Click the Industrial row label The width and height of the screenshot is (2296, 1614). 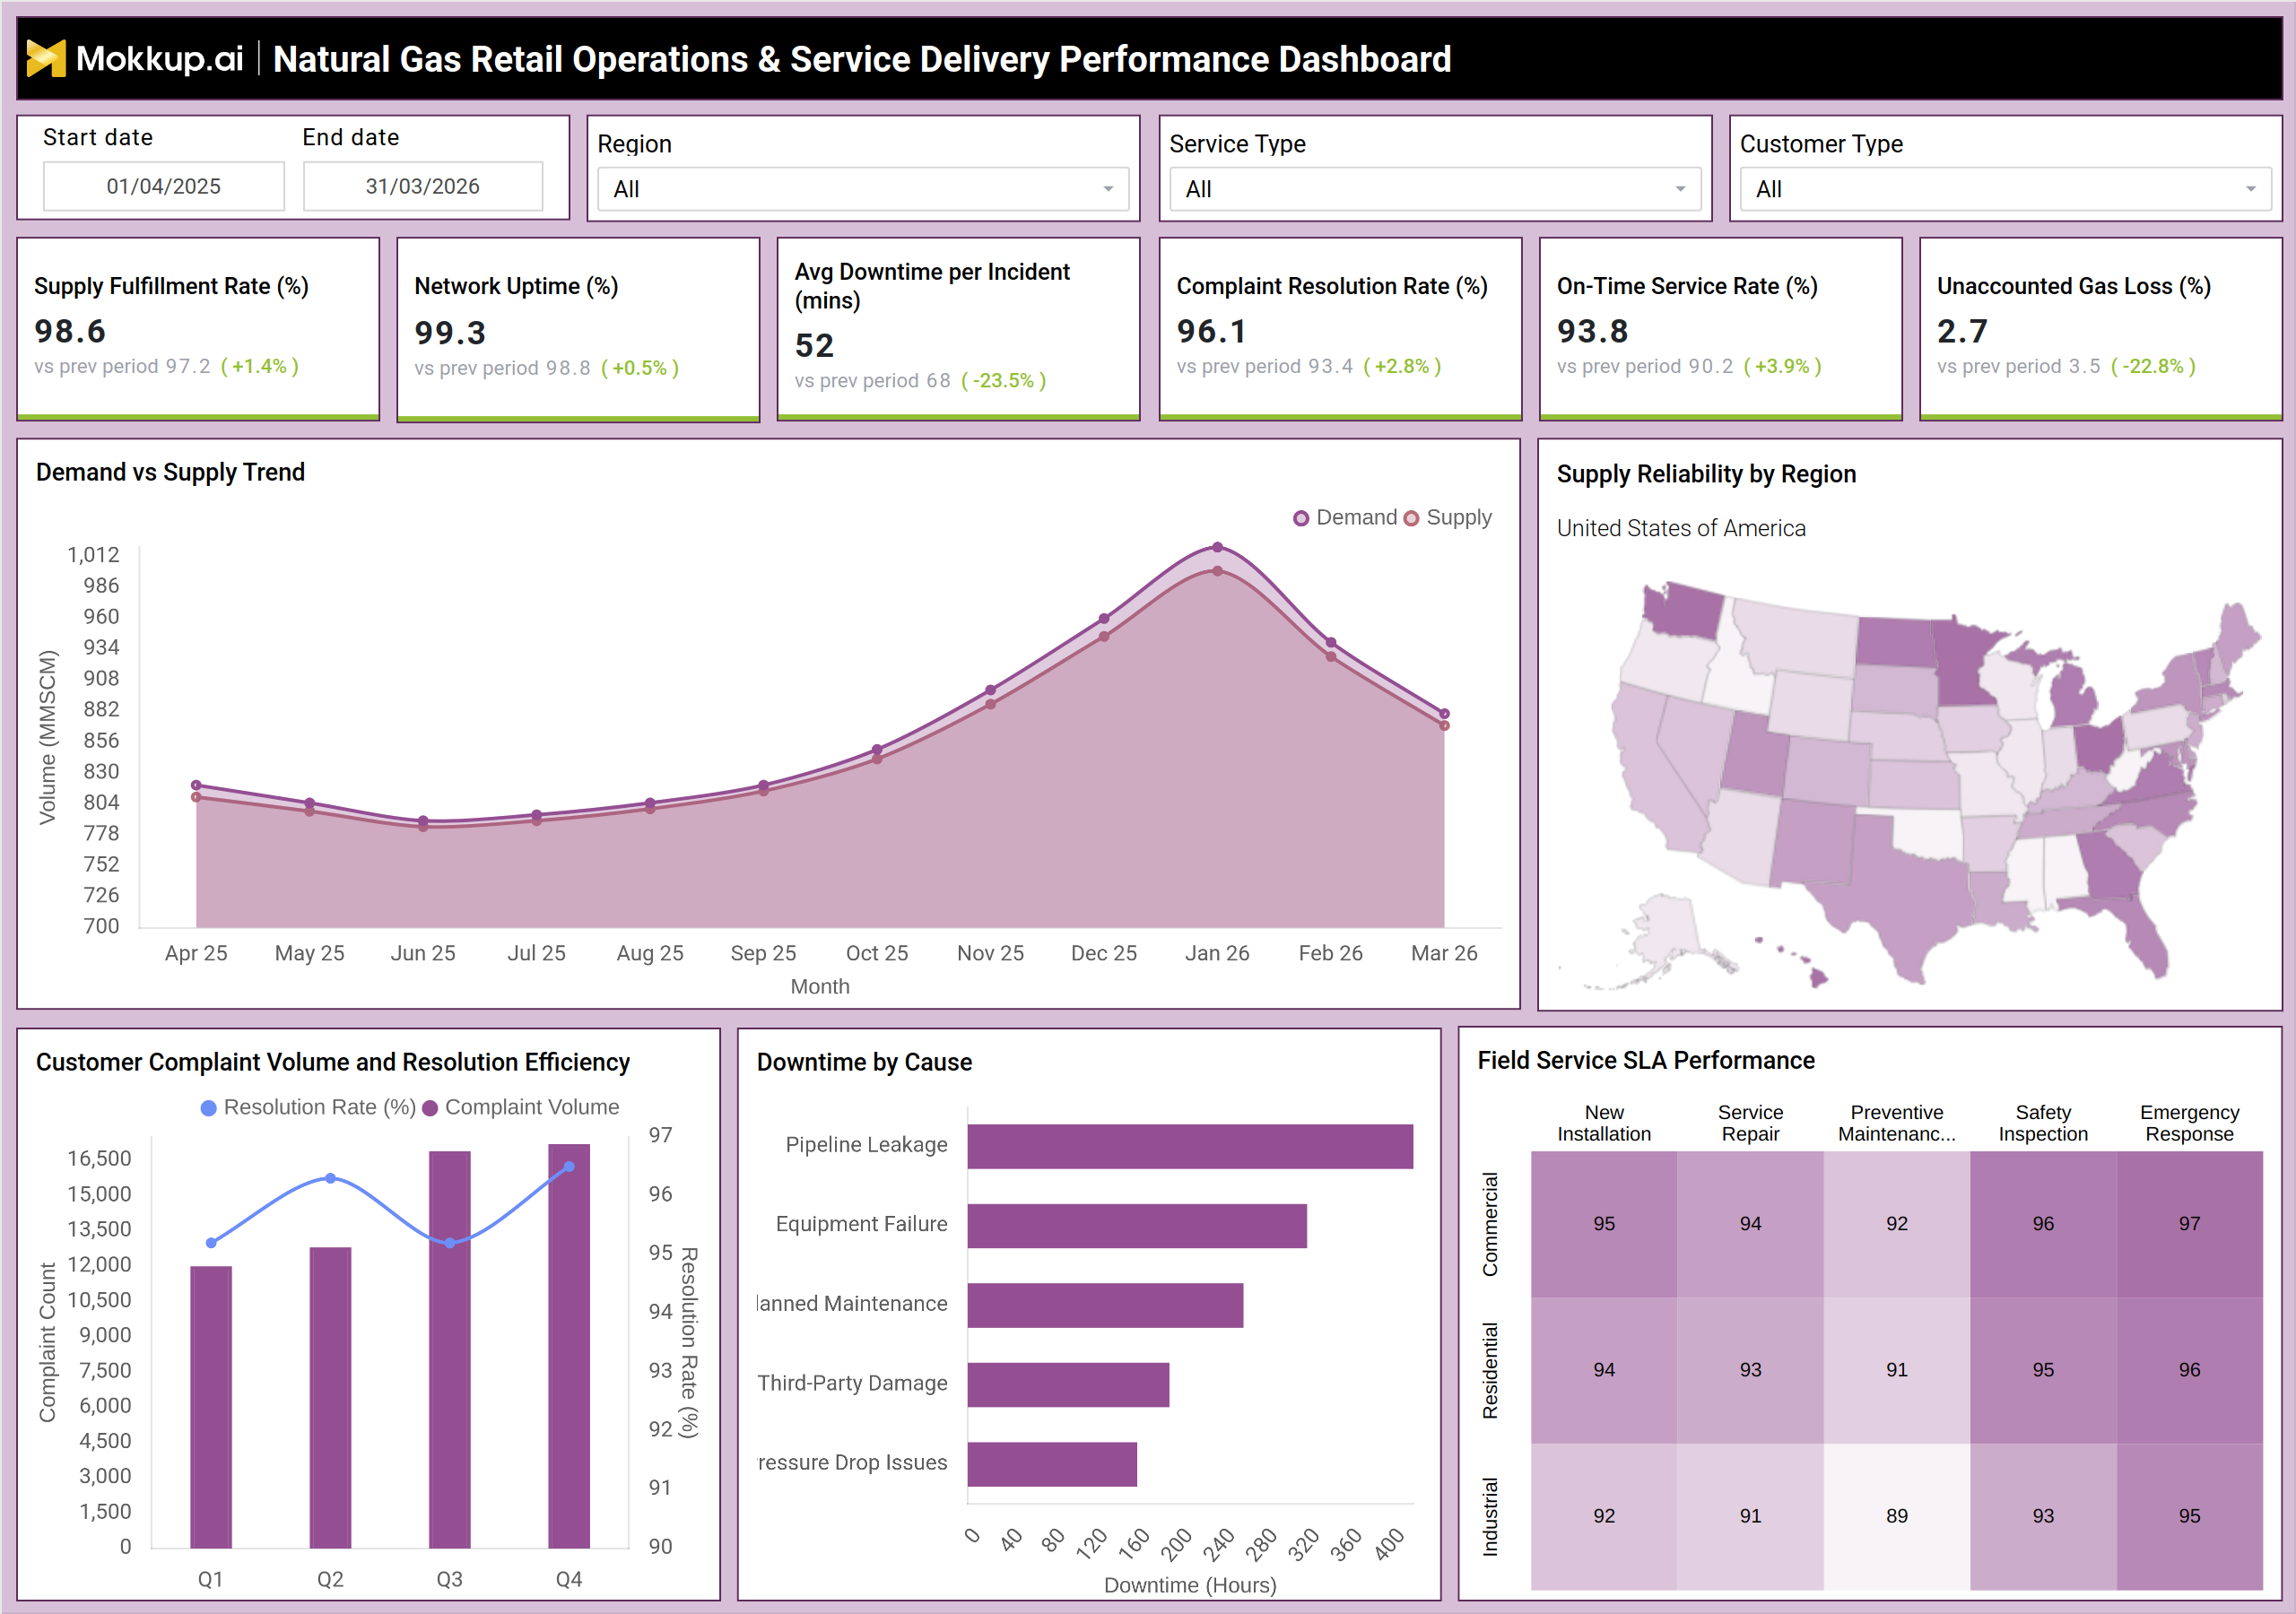1490,1516
